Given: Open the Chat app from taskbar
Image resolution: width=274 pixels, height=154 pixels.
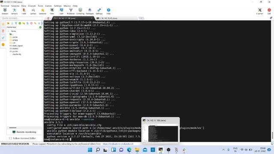Looking at the screenshot, I should [x=121, y=150].
